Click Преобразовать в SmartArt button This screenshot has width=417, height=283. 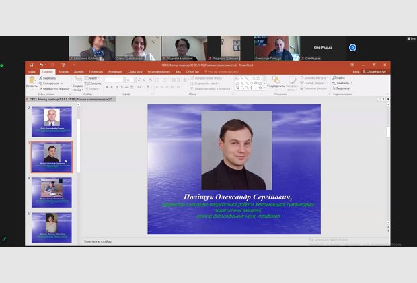(x=211, y=88)
